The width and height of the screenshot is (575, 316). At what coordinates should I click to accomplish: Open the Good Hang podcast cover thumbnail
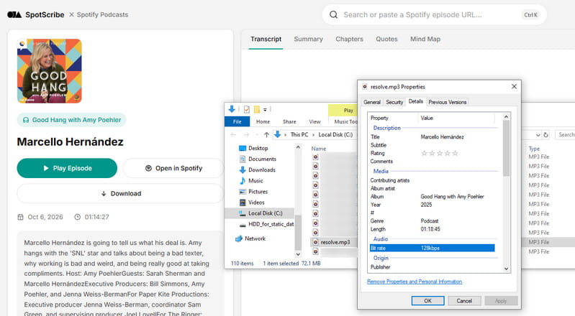(50, 71)
